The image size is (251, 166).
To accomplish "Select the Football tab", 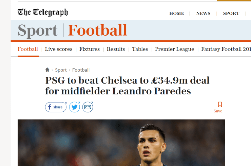I will click(28, 49).
